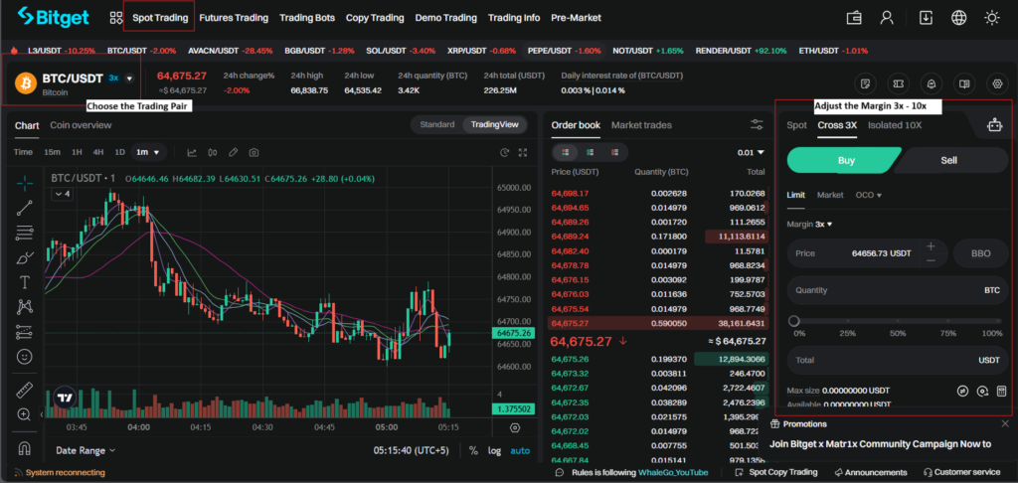The image size is (1018, 483).
Task: Take chart snapshot camera icon
Action: click(254, 153)
